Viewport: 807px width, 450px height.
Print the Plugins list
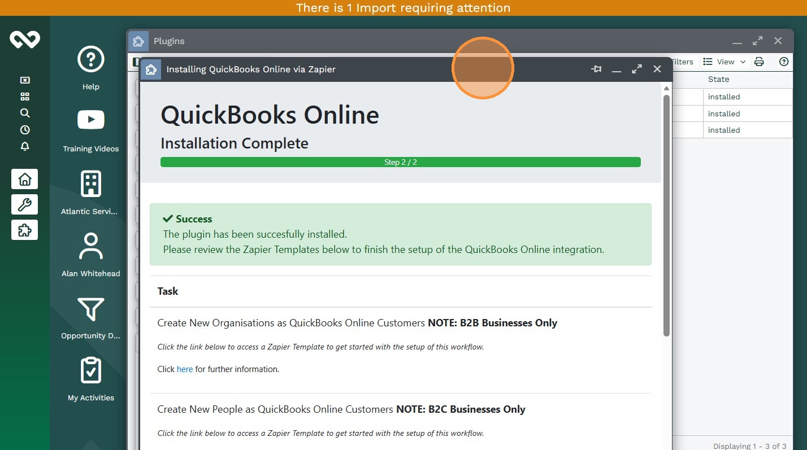click(759, 62)
